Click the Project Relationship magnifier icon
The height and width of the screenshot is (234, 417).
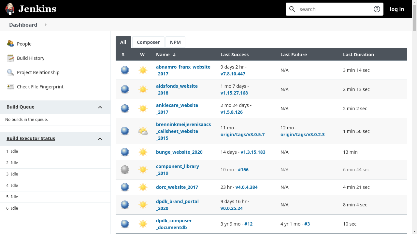tap(10, 72)
